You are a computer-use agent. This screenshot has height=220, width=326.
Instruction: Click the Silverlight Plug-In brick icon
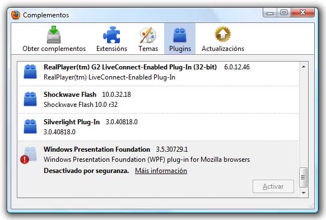30,127
